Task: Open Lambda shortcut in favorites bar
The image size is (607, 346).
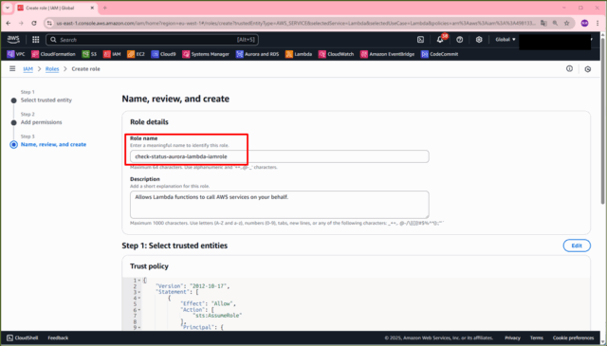Action: [299, 54]
